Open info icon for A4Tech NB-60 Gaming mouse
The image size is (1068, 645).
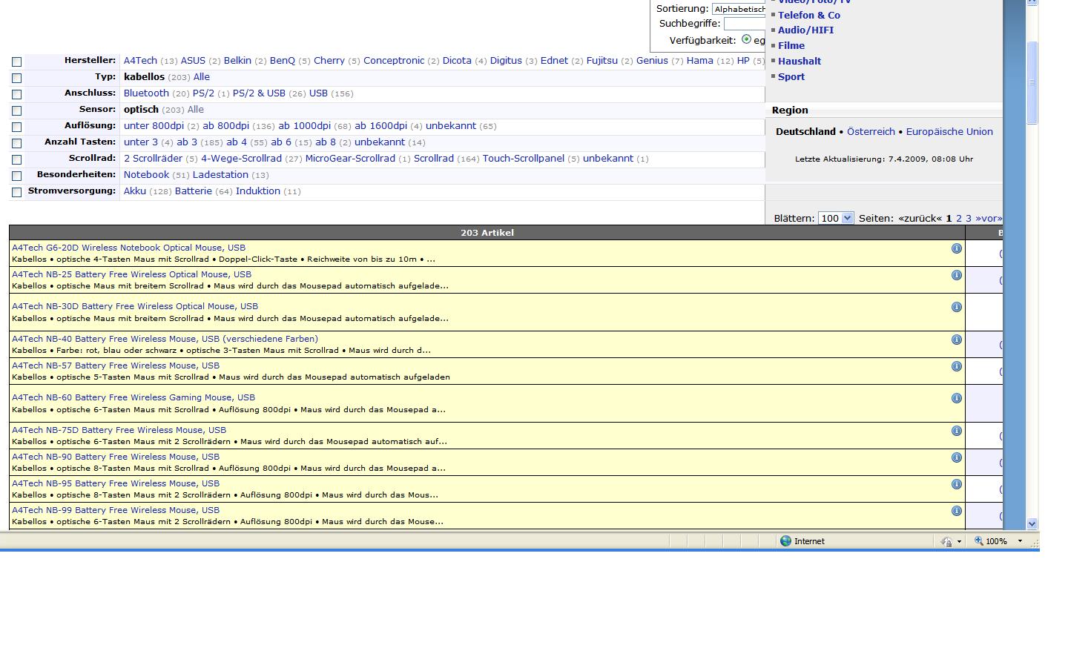pyautogui.click(x=957, y=398)
